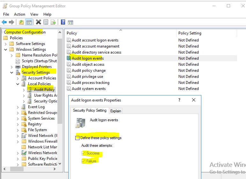
Task: Open the File menu
Action: pos(6,14)
